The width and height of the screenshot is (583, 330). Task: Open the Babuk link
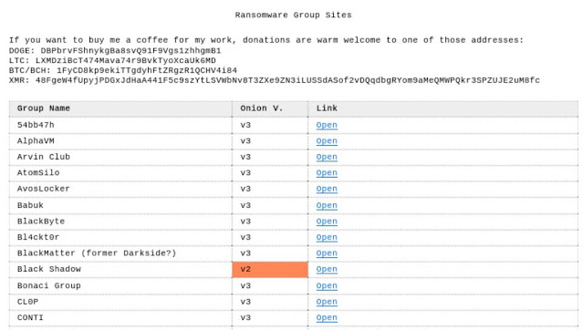click(327, 205)
